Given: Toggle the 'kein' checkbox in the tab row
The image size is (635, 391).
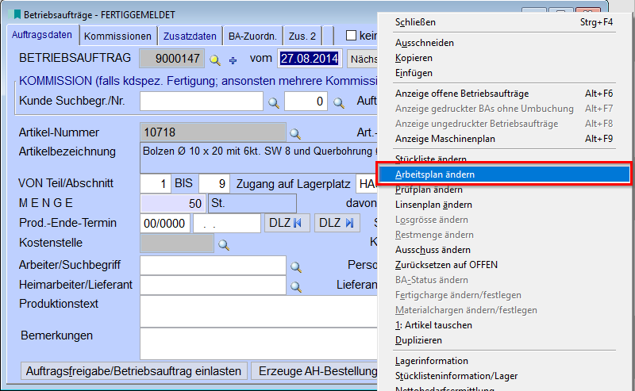Looking at the screenshot, I should coord(351,36).
